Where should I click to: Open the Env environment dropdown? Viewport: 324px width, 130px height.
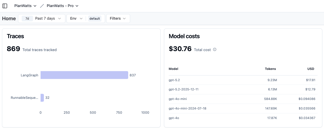76,19
